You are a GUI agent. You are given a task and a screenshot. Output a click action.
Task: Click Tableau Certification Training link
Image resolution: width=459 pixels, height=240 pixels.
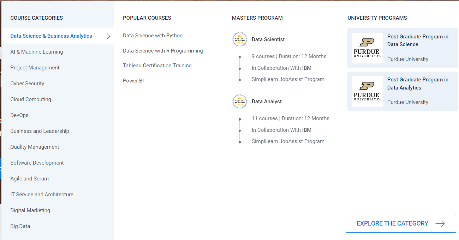[157, 66]
